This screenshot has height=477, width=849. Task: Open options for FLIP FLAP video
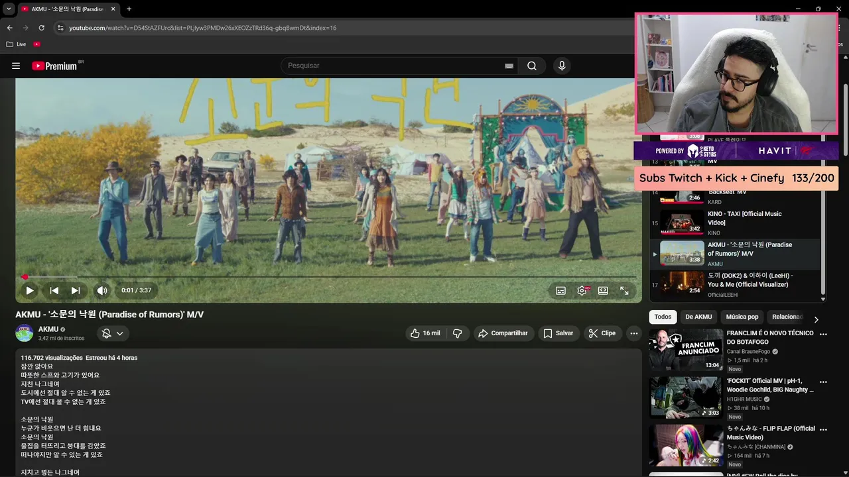coord(823,430)
